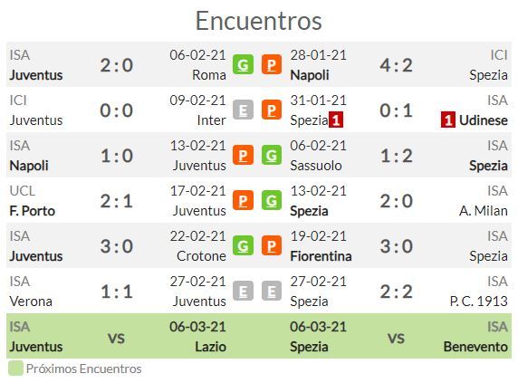Click green G badge for Juventus-Roma match
The image size is (518, 383).
coord(243,64)
